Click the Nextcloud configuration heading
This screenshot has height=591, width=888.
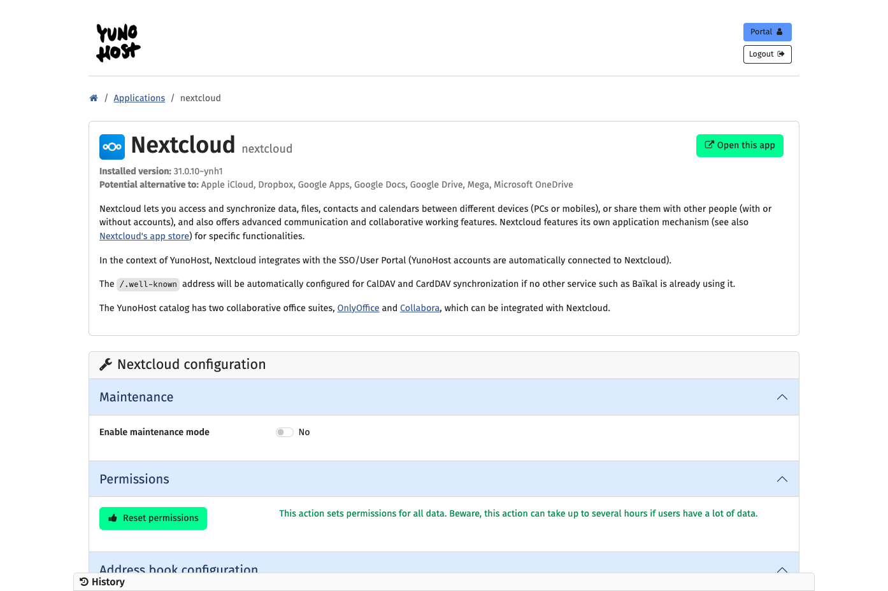(191, 365)
